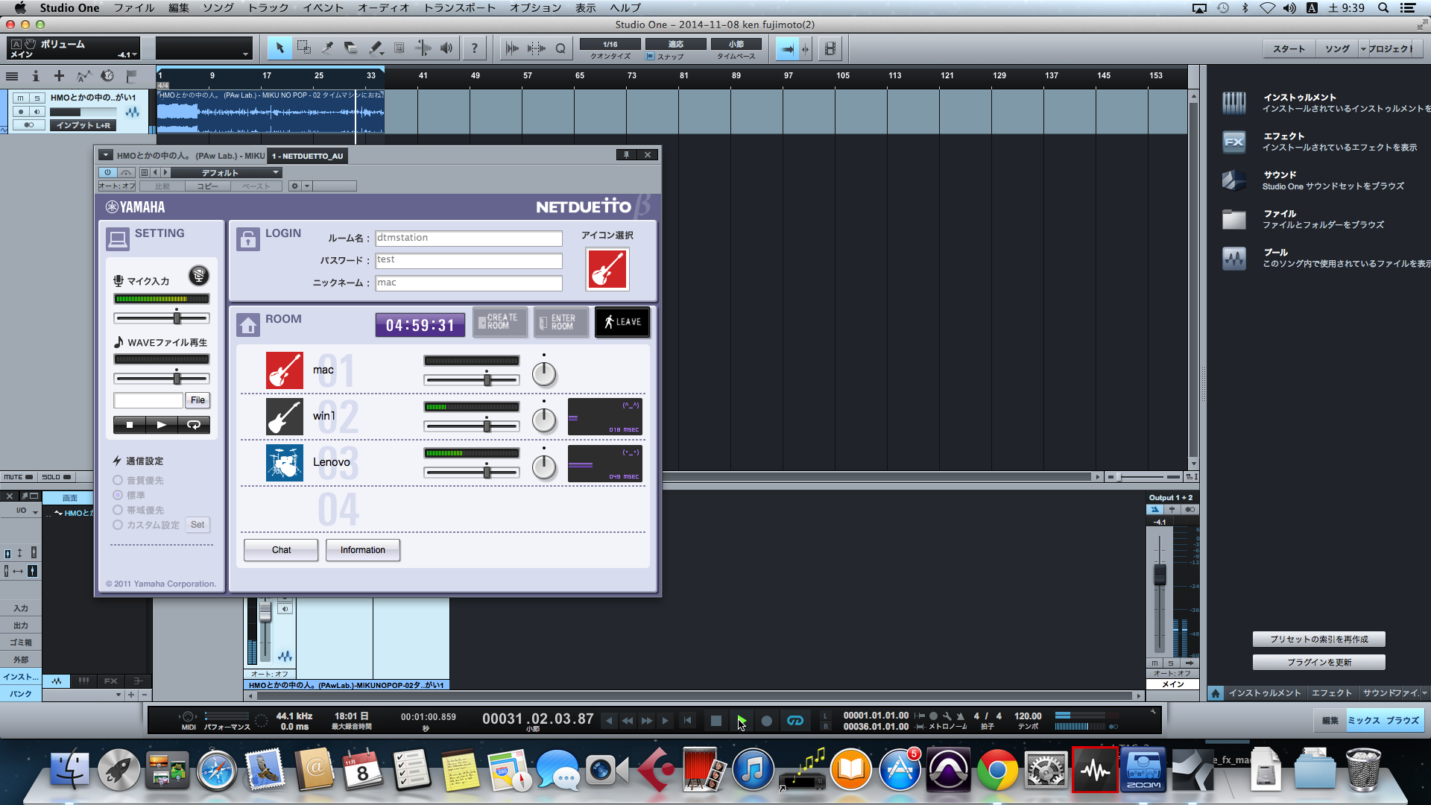This screenshot has width=1431, height=805.
Task: Select 音質優先 radio button
Action: pyautogui.click(x=118, y=480)
